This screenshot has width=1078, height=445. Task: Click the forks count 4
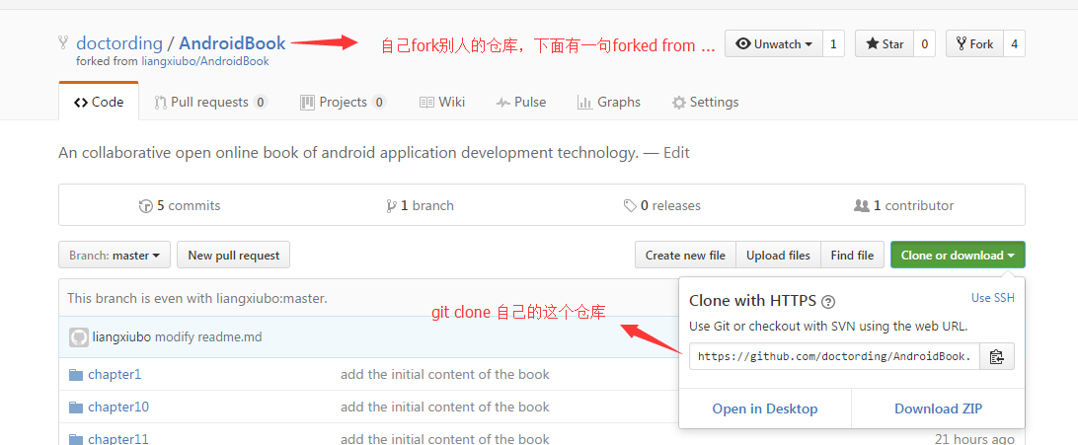(x=1015, y=44)
